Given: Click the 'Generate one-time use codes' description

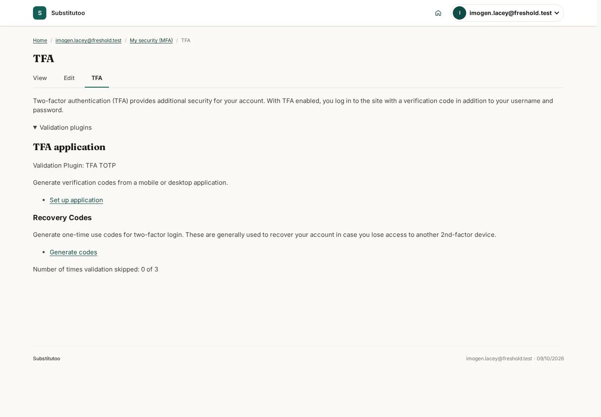Looking at the screenshot, I should point(265,235).
